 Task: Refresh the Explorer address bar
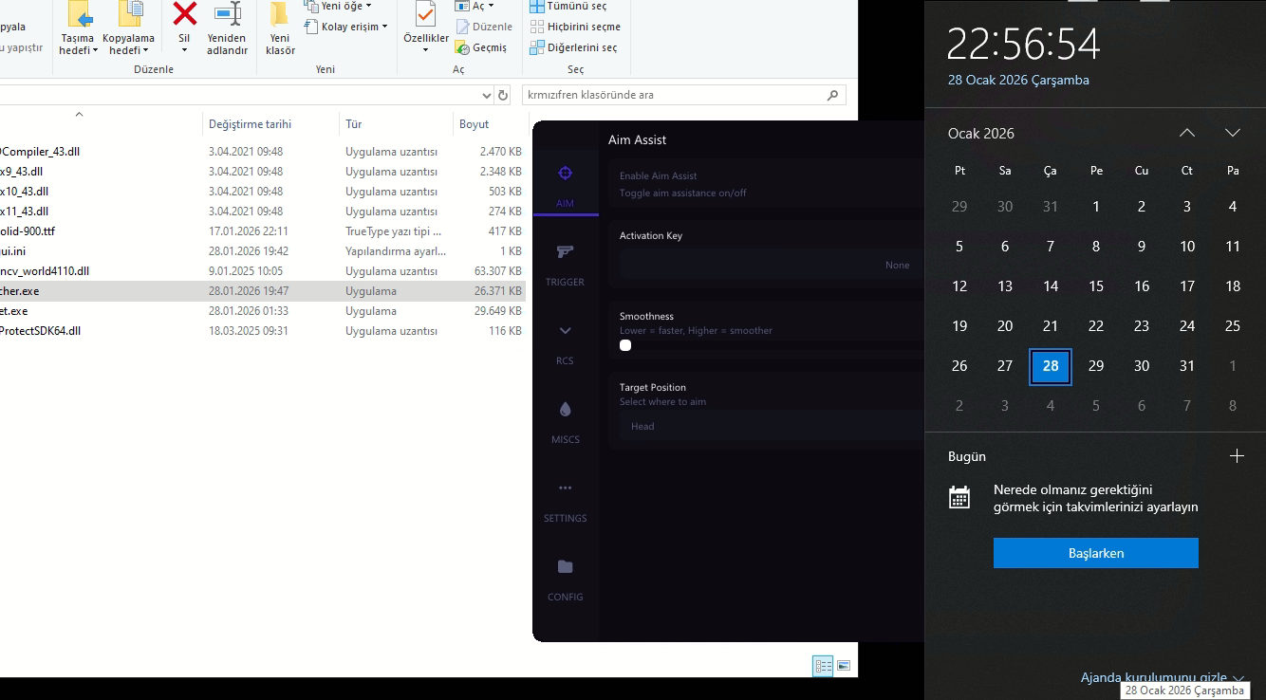click(x=502, y=95)
